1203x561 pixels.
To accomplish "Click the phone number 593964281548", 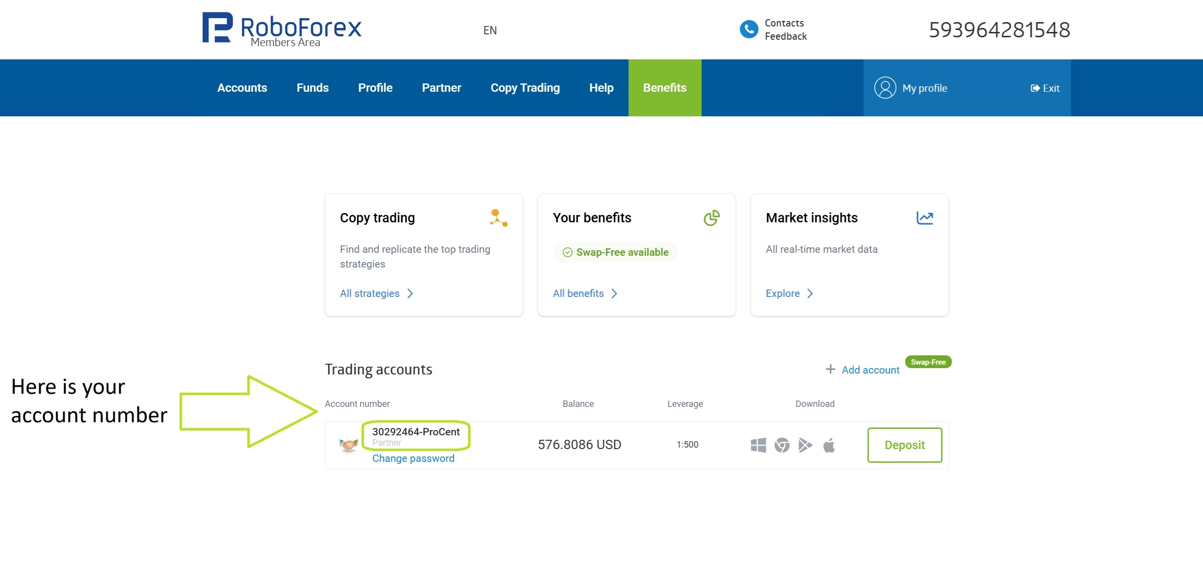I will (999, 30).
